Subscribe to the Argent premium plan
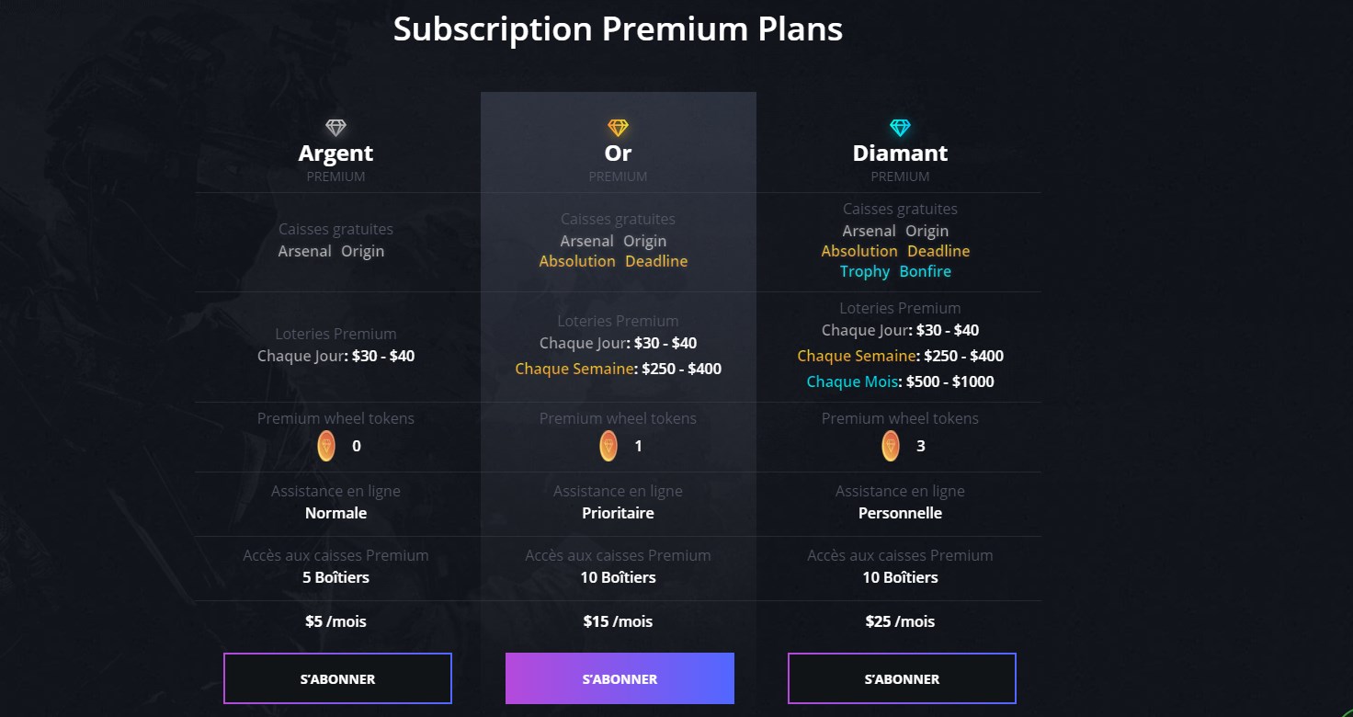The height and width of the screenshot is (717, 1353). 337,678
